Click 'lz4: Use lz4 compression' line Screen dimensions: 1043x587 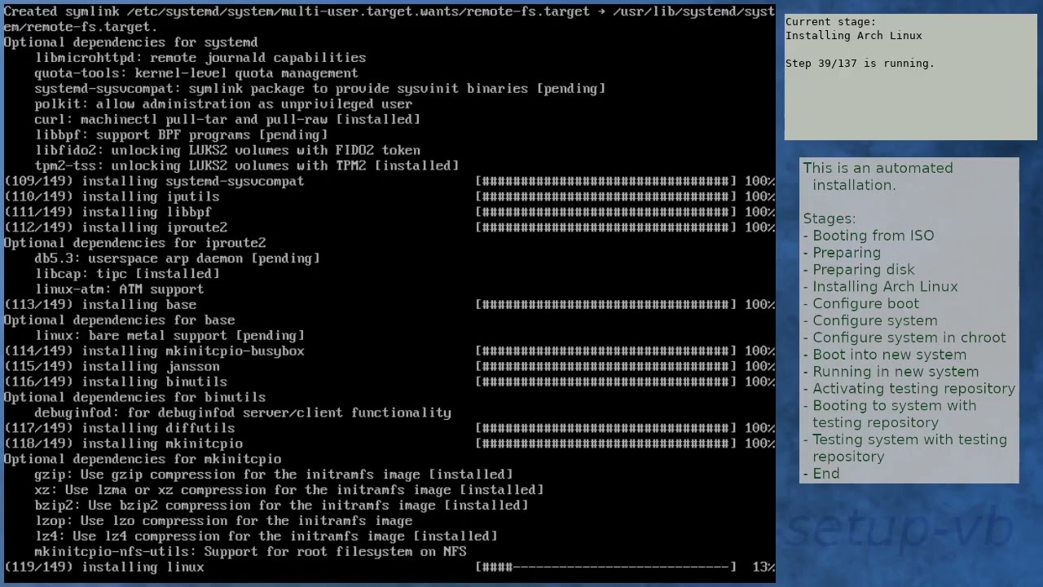266,536
